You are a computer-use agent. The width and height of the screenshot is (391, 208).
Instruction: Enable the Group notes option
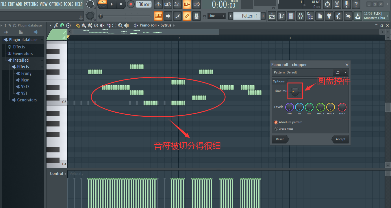click(276, 129)
